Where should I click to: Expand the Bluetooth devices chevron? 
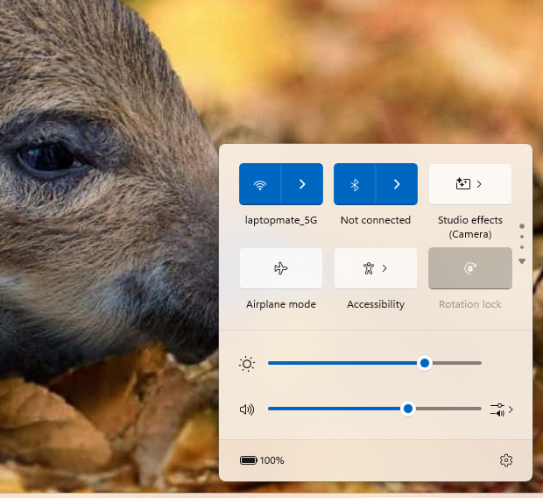397,184
